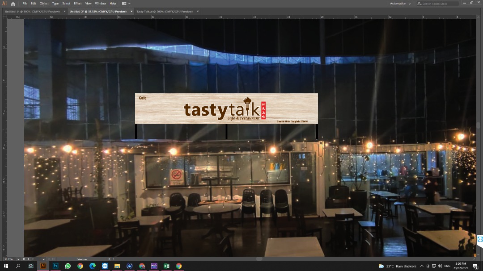Screen dimensions: 483x271
Task: Click the Search Adobe Stock magnifier icon
Action: (x=419, y=3)
